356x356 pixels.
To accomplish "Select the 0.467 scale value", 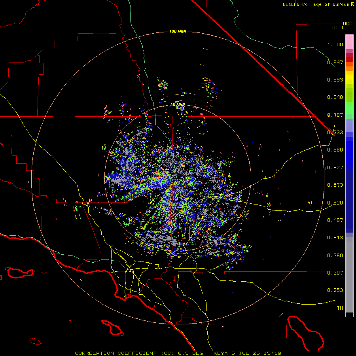I will 335,220.
